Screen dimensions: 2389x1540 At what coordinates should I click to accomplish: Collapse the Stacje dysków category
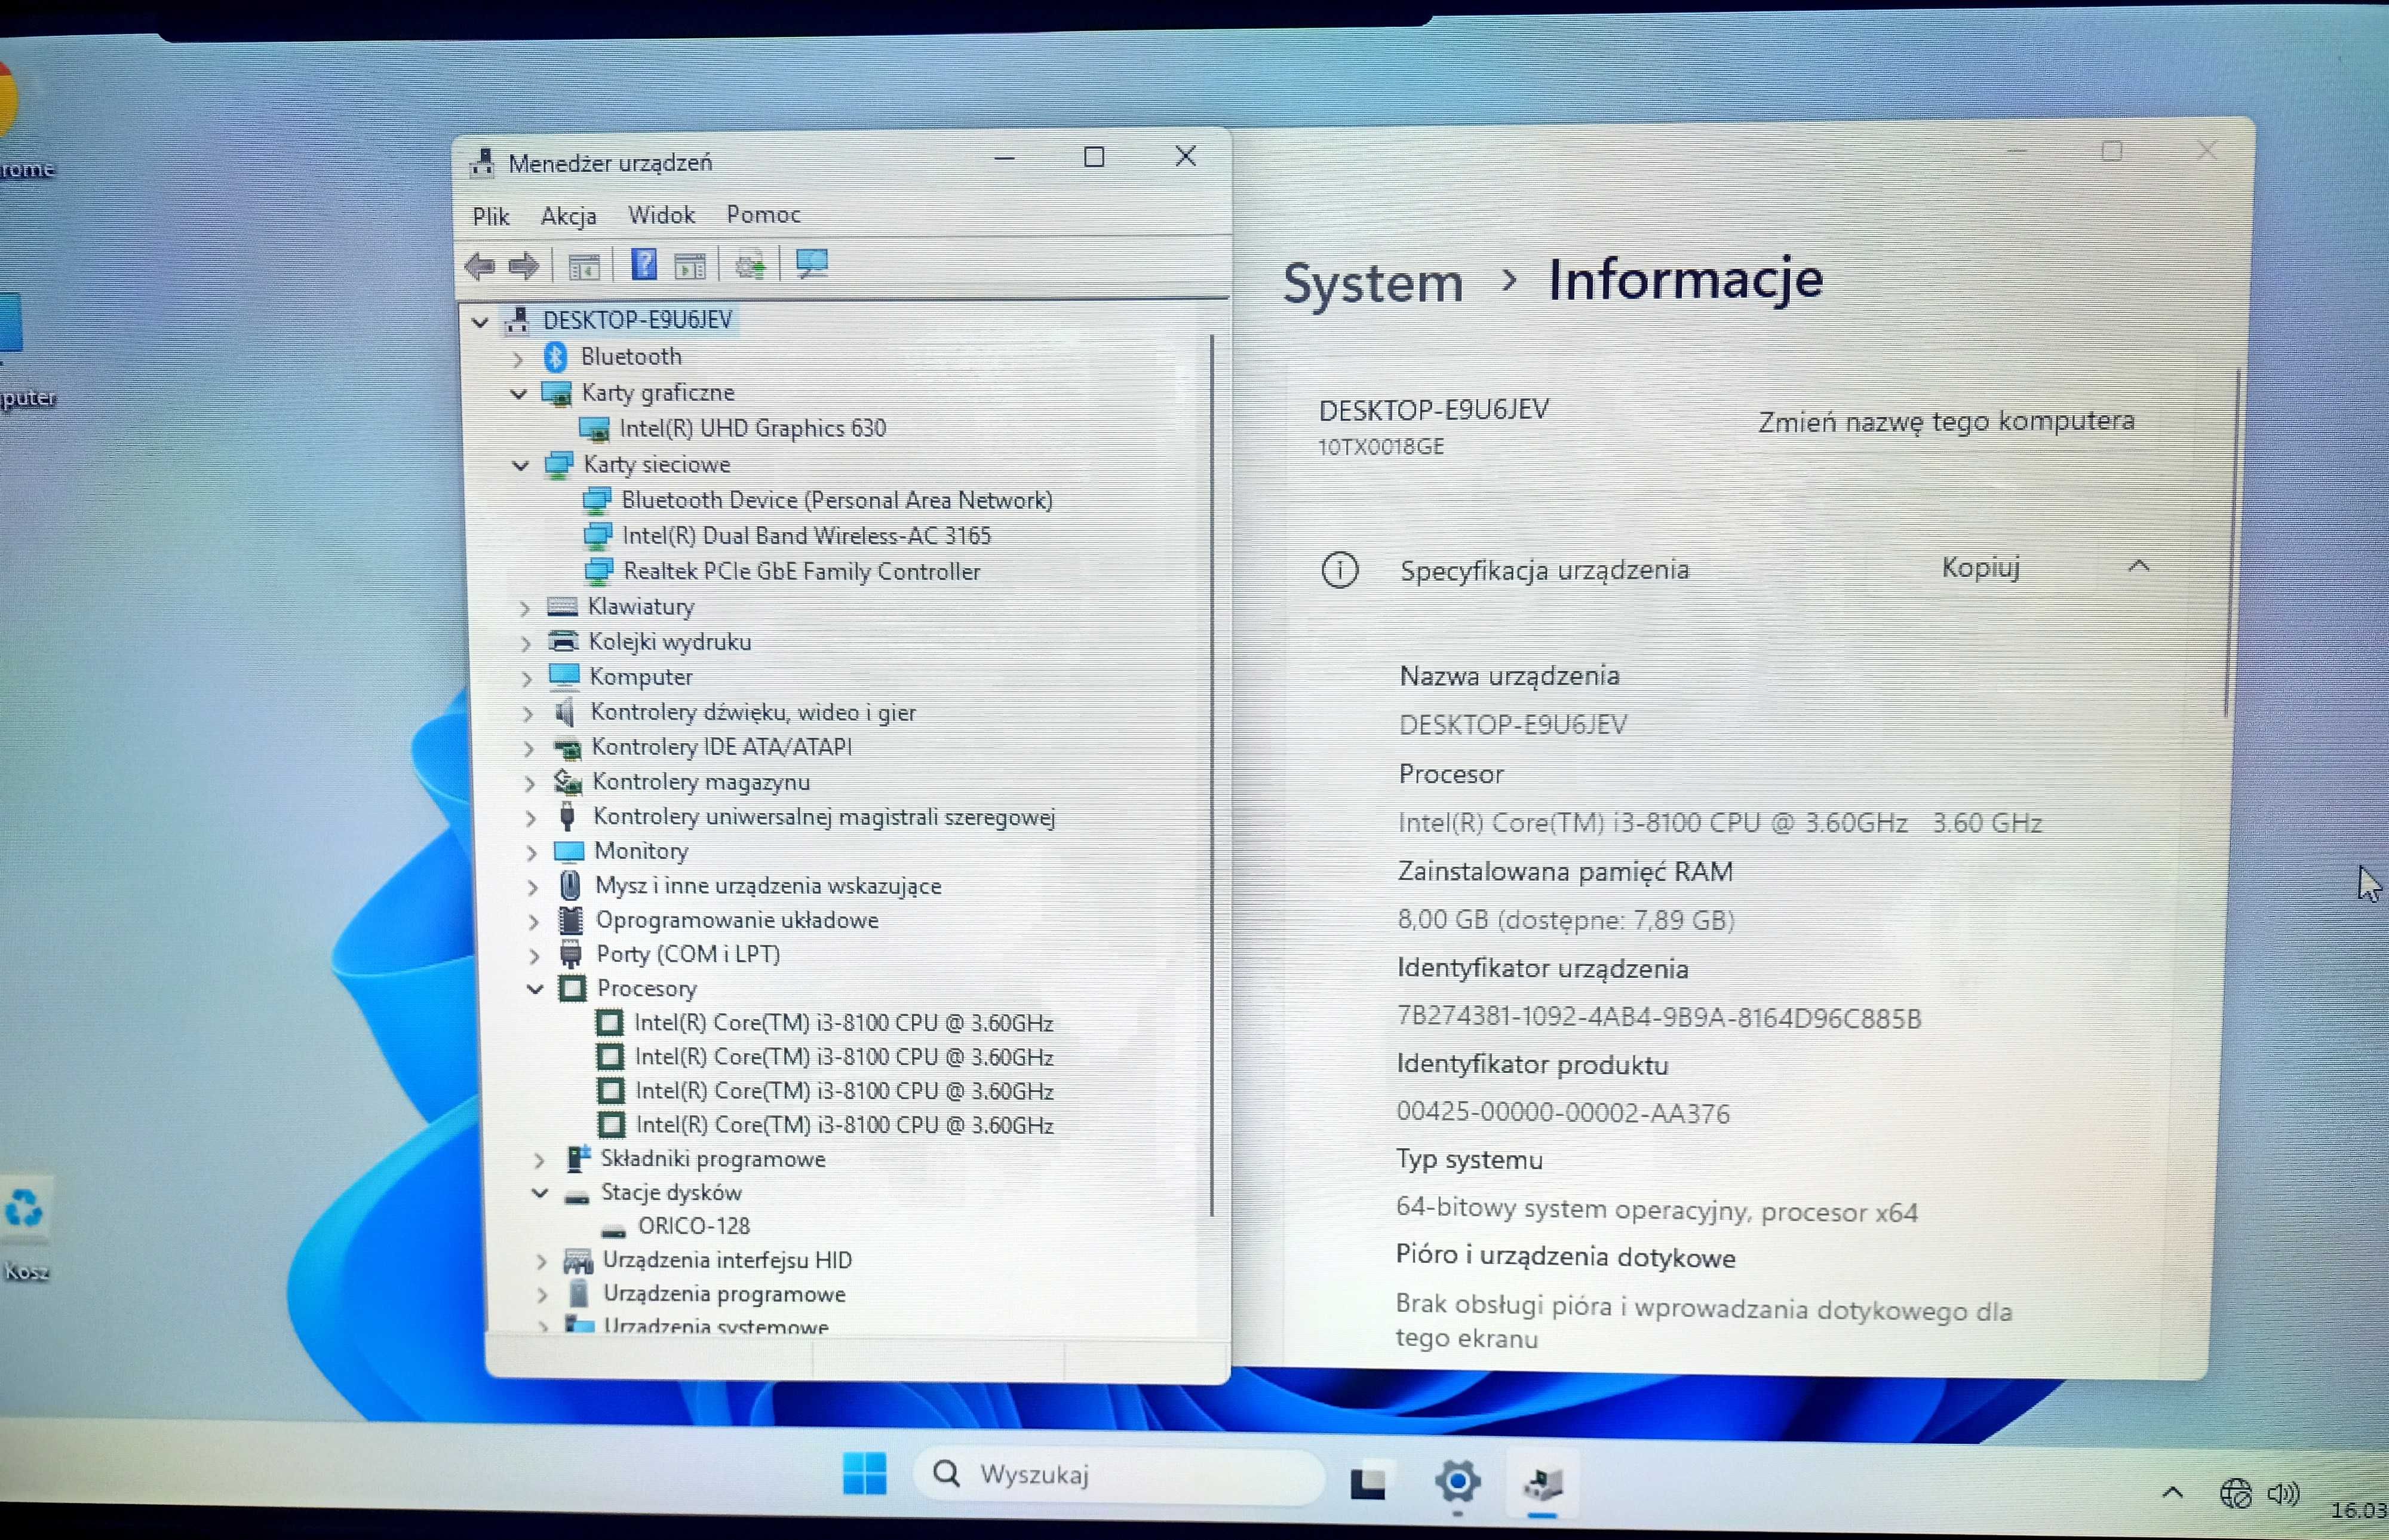[x=539, y=1193]
